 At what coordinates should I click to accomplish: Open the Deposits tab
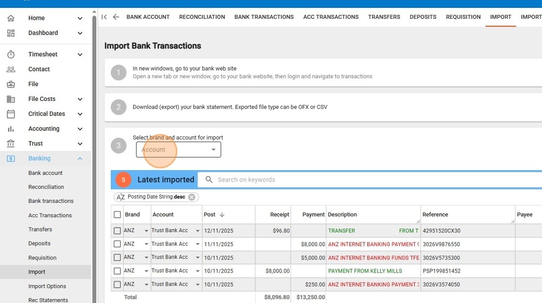click(422, 16)
